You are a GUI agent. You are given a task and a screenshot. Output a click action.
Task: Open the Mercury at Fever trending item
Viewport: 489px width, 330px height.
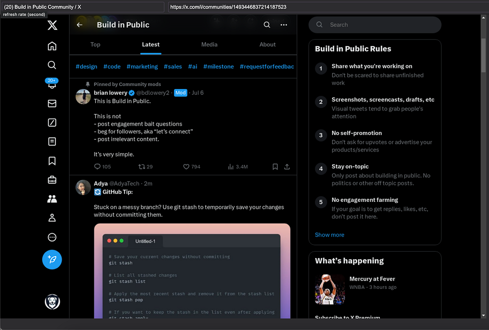coord(375,289)
